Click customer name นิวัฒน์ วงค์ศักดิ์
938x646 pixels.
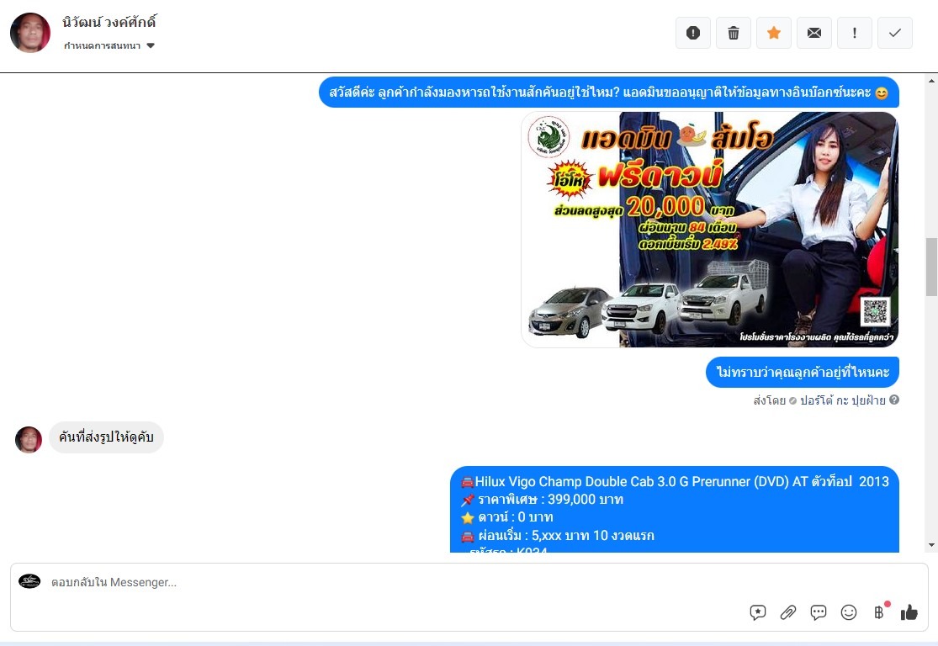pos(109,22)
